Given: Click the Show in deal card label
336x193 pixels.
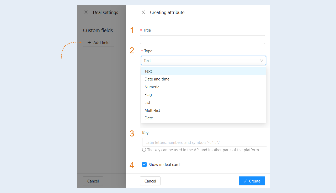Looking at the screenshot, I should coord(164,165).
